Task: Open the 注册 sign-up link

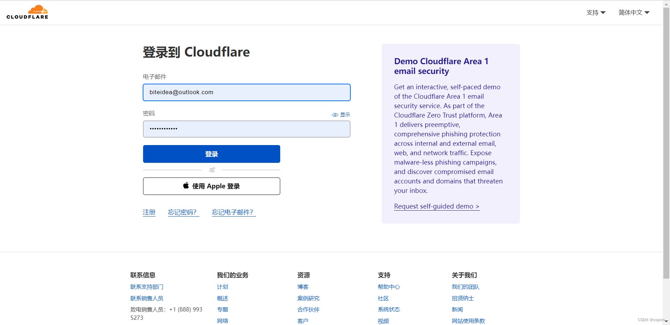Action: point(149,212)
